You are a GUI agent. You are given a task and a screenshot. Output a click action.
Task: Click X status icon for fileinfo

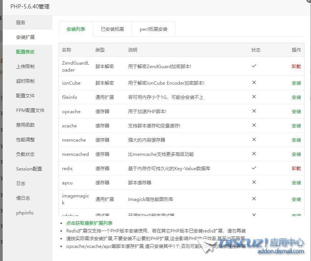click(254, 97)
